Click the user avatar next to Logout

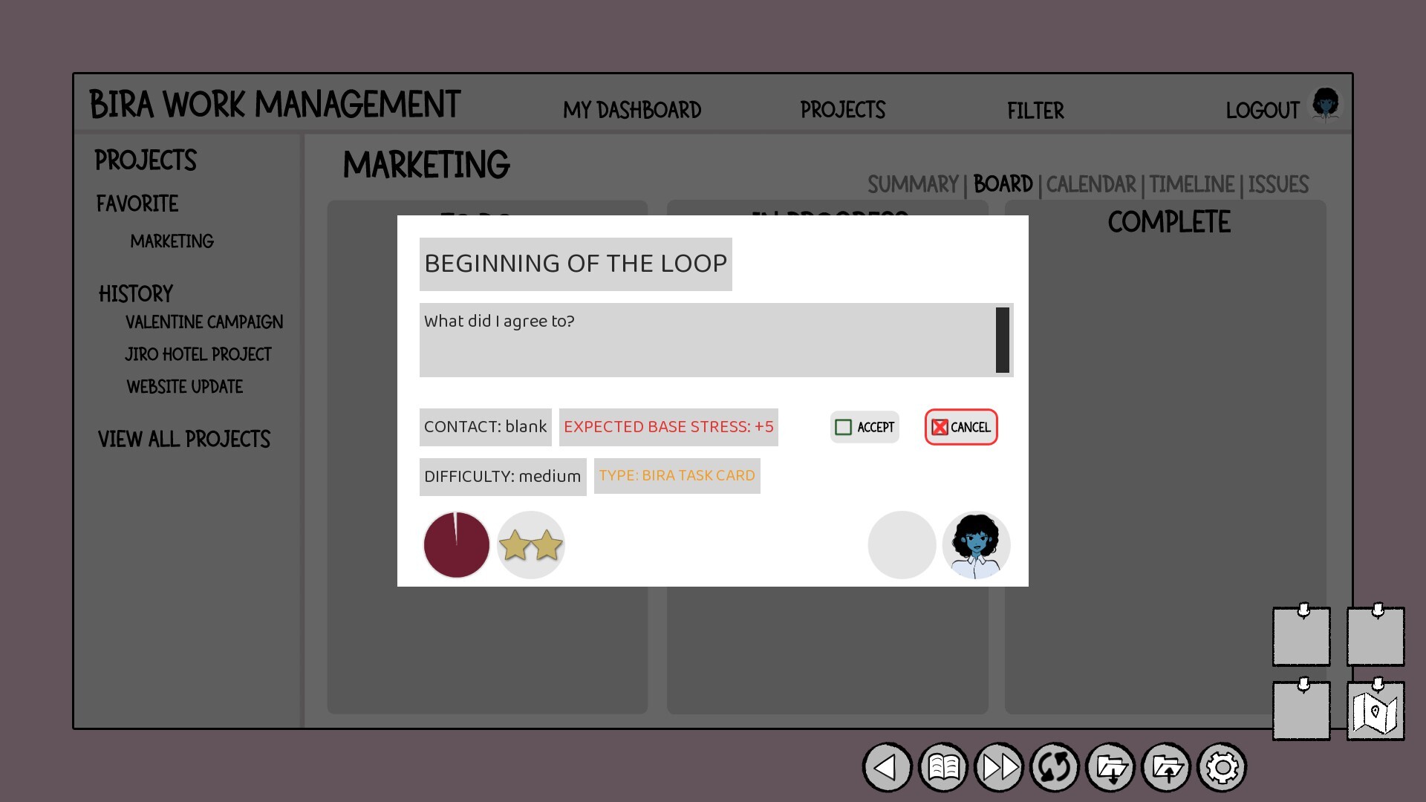1326,105
